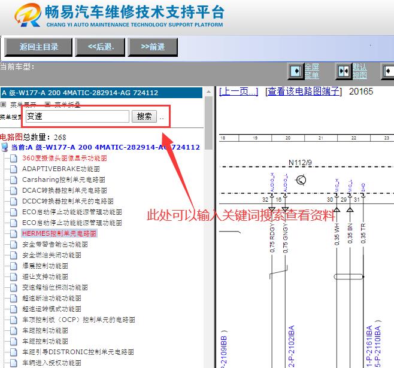
Task: Click the Chang Yi platform logo
Action: [x=28, y=15]
